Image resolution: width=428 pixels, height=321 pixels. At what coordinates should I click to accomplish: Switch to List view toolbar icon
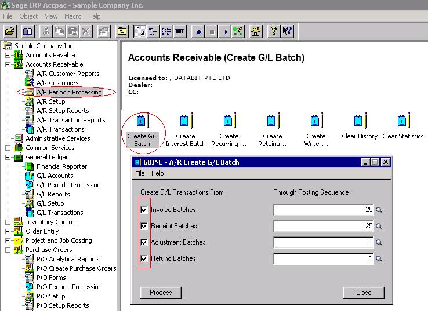coord(166,31)
